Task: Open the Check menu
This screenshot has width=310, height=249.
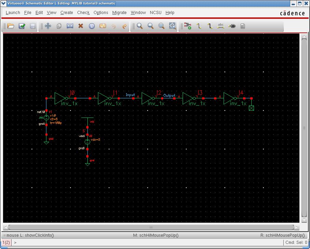Action: pos(83,13)
